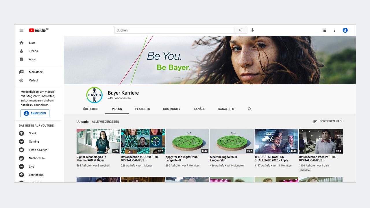Click the blue account avatar icon
Viewport: 370px width, 208px height.
point(345,30)
